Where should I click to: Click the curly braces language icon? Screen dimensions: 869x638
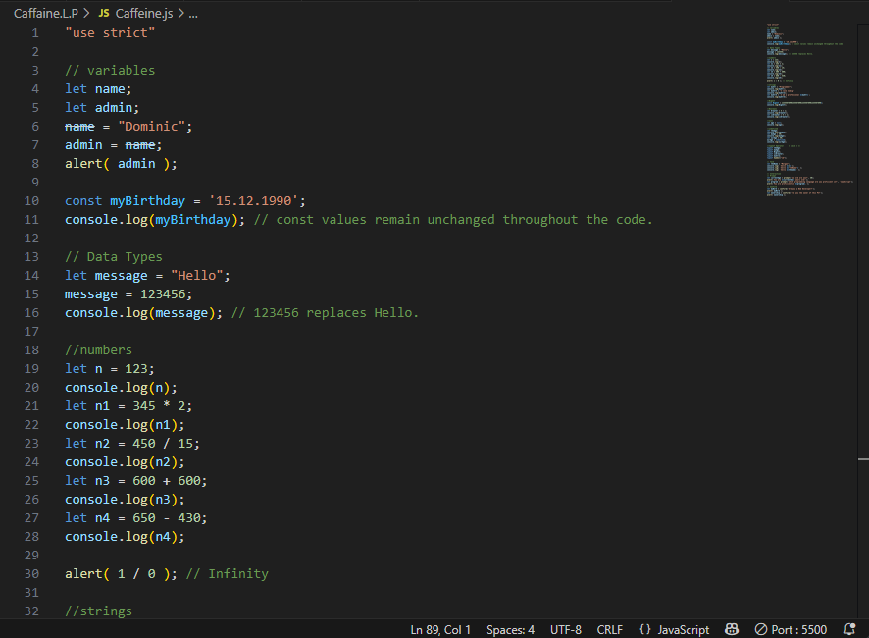(x=644, y=629)
